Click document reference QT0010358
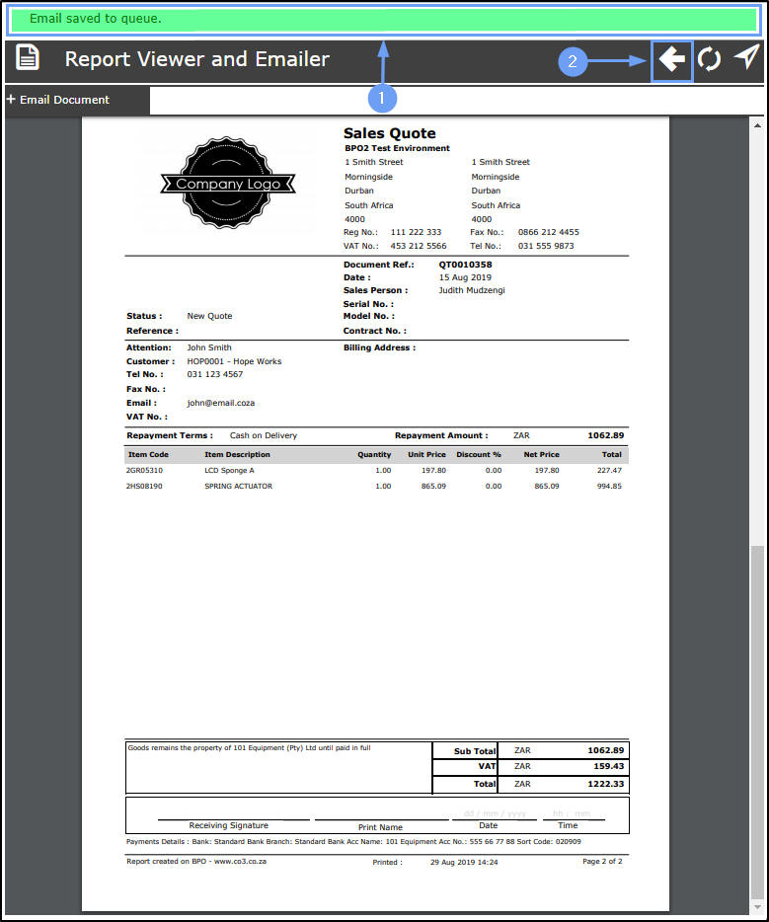This screenshot has width=769, height=922. [465, 265]
